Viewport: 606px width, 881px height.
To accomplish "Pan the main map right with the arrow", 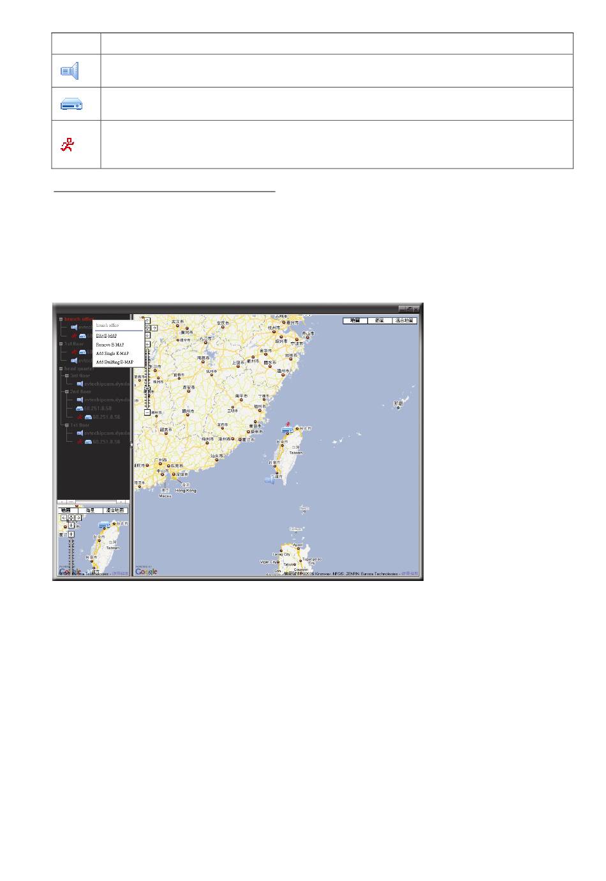I will (x=154, y=328).
